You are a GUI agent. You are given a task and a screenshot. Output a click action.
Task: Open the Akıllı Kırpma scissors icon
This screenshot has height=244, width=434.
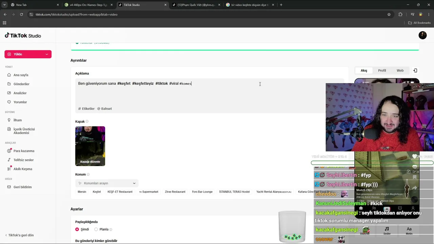(9, 169)
